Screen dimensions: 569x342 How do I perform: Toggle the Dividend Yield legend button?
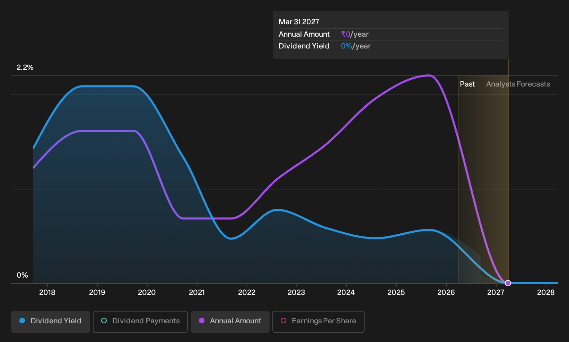pos(51,322)
